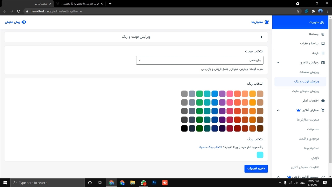Click the choose custom color link

click(x=210, y=147)
